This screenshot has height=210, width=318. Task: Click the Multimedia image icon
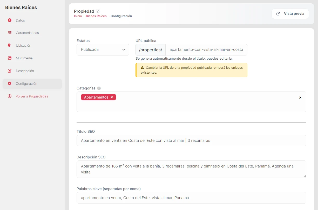[x=10, y=58]
